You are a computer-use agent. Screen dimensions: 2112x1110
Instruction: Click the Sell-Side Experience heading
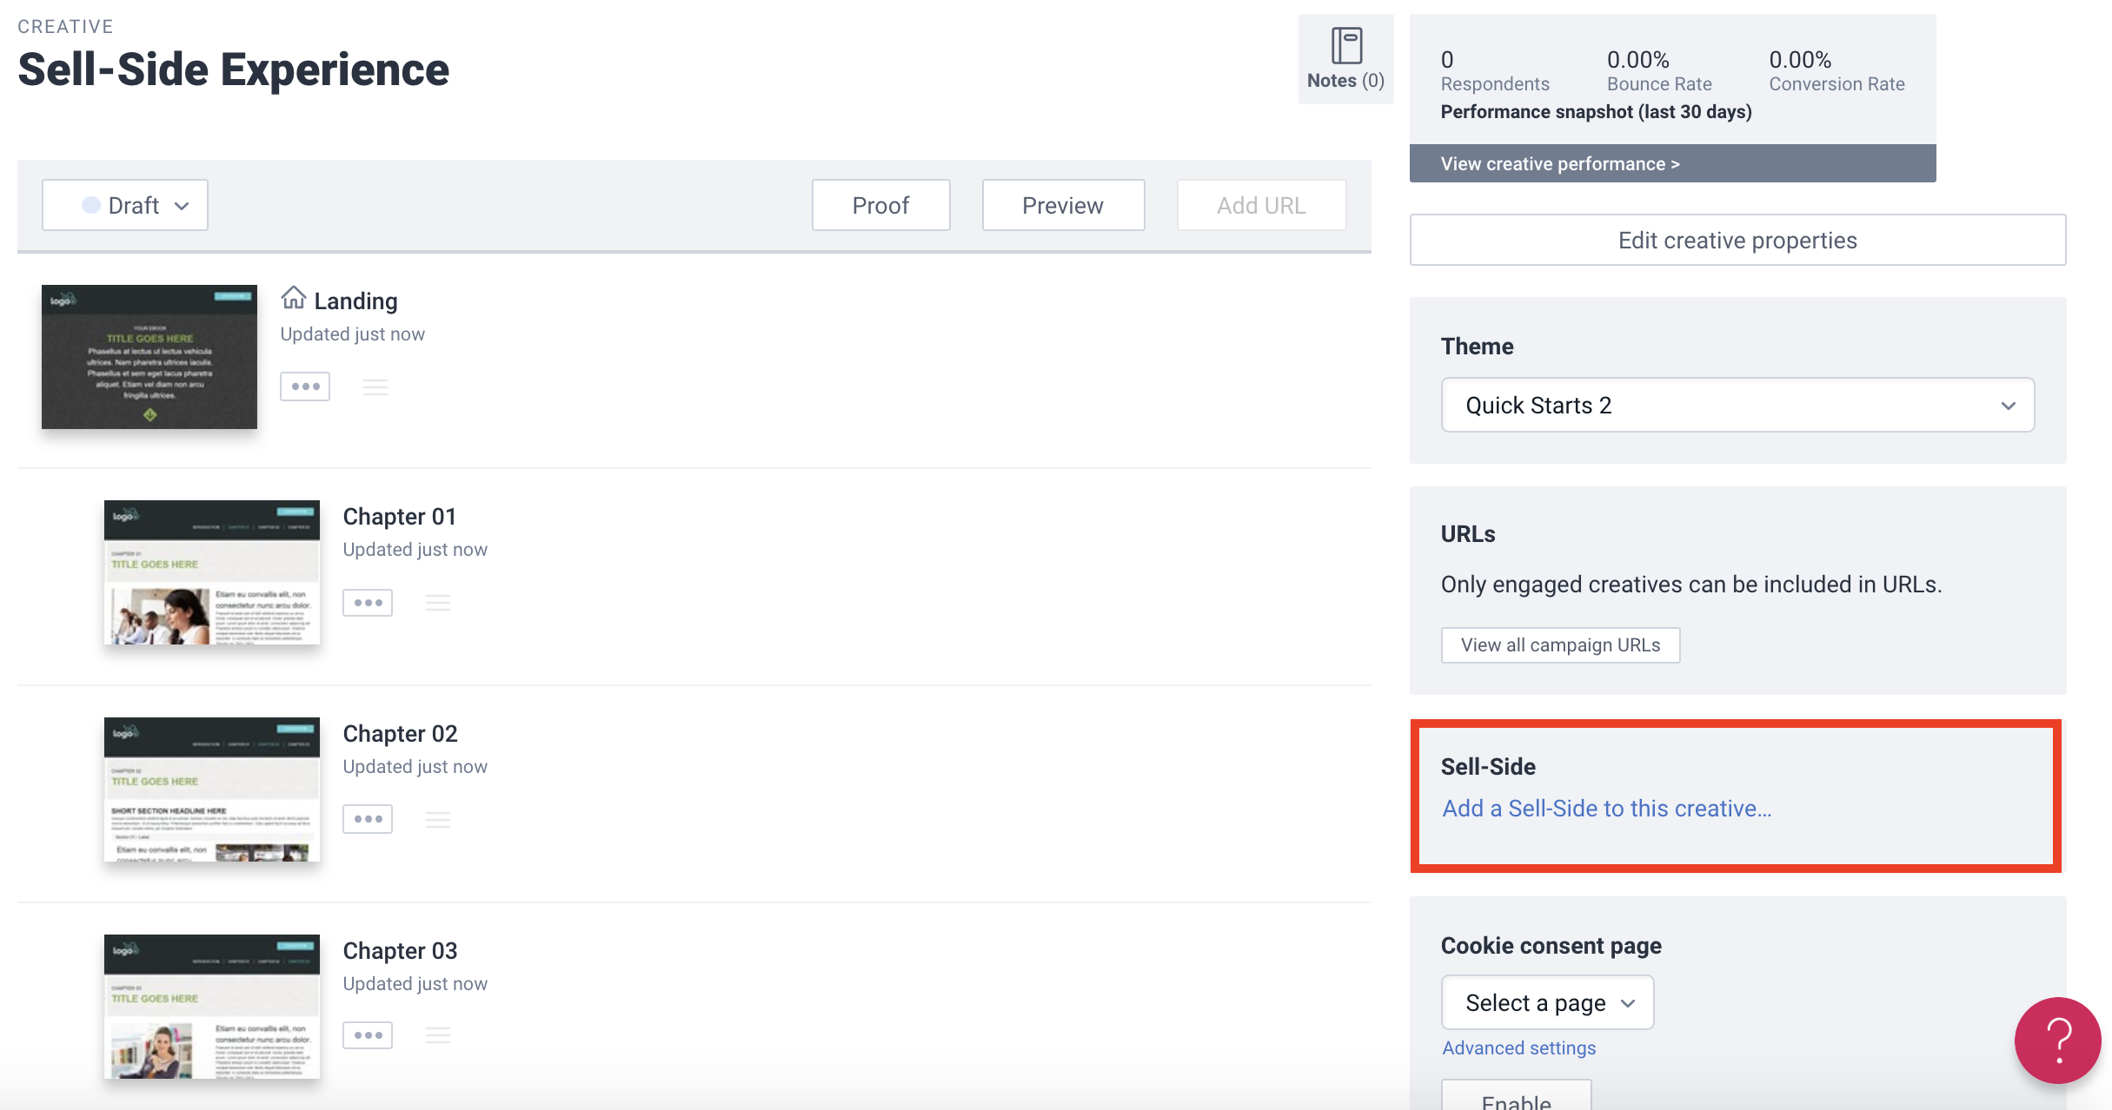[x=233, y=69]
